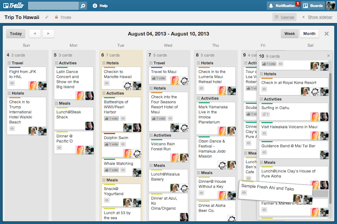
Task: Click list icon beside Sunday Travel header
Action: click(9, 63)
